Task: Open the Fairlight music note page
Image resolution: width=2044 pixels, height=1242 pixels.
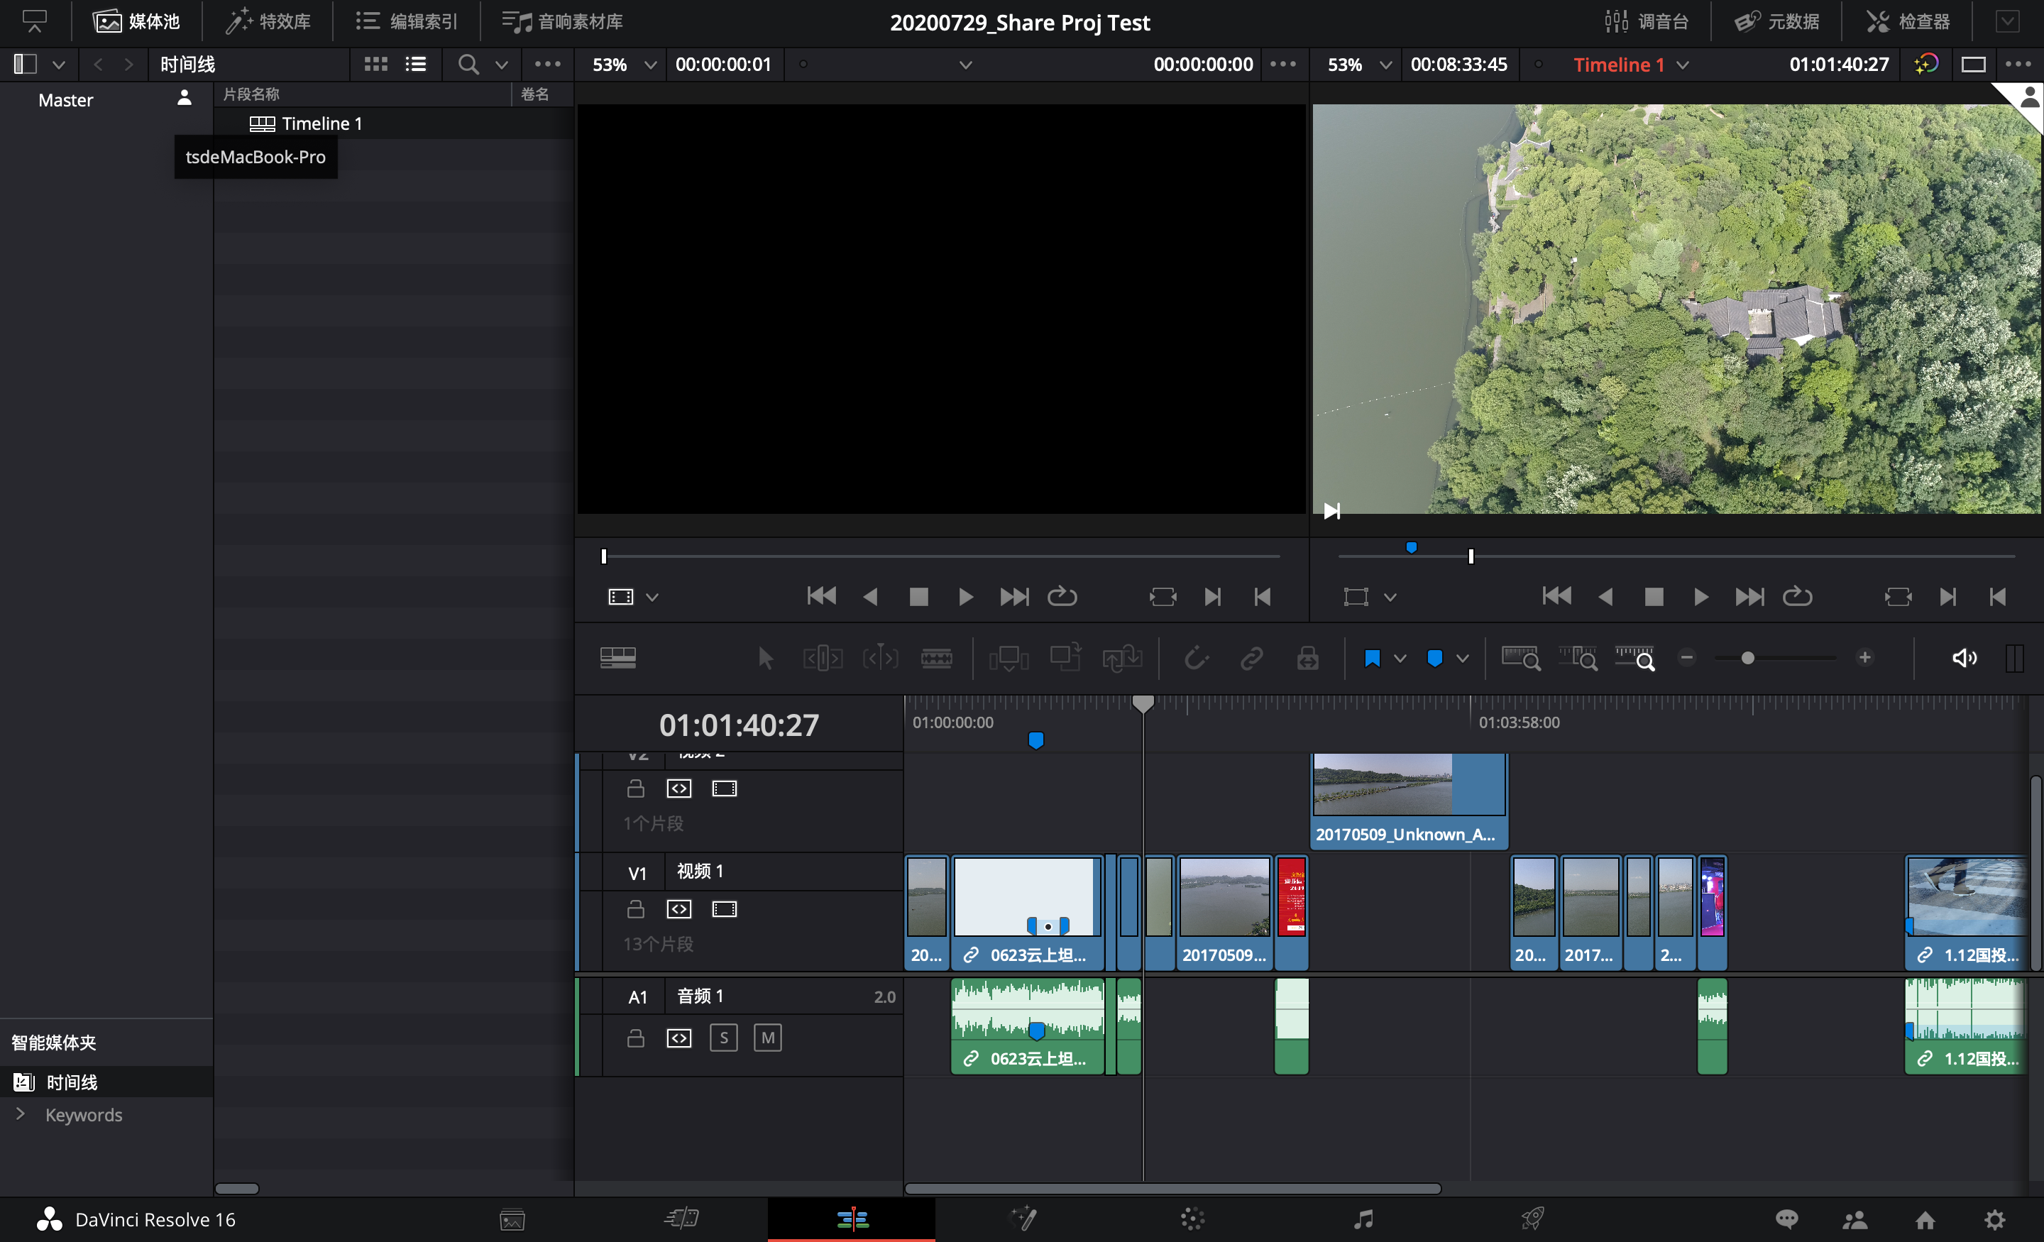Action: [1363, 1219]
